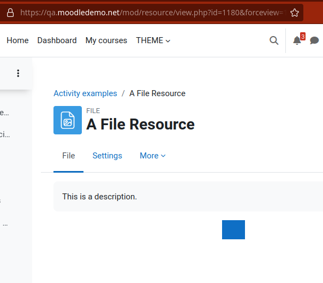
Task: Expand the More dropdown tab
Action: [x=153, y=156]
